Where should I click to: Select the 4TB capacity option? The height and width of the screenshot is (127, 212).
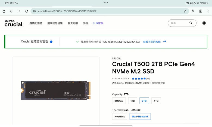pos(156,101)
